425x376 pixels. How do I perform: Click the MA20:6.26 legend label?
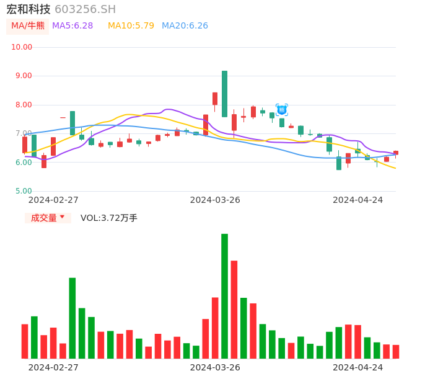(x=185, y=26)
